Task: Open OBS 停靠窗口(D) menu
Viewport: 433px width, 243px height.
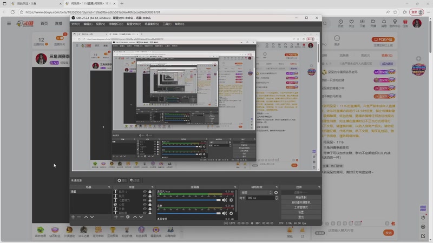Action: 116,24
